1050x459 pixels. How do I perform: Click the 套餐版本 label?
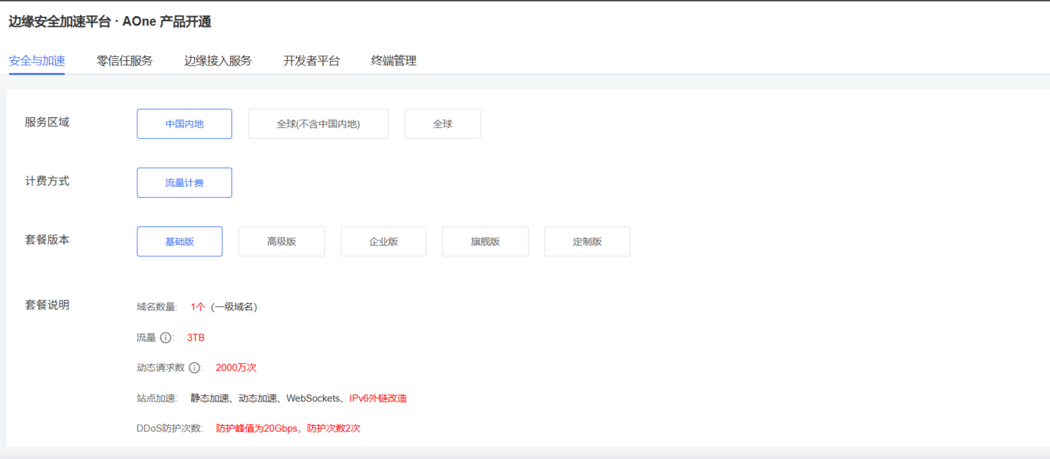[47, 240]
